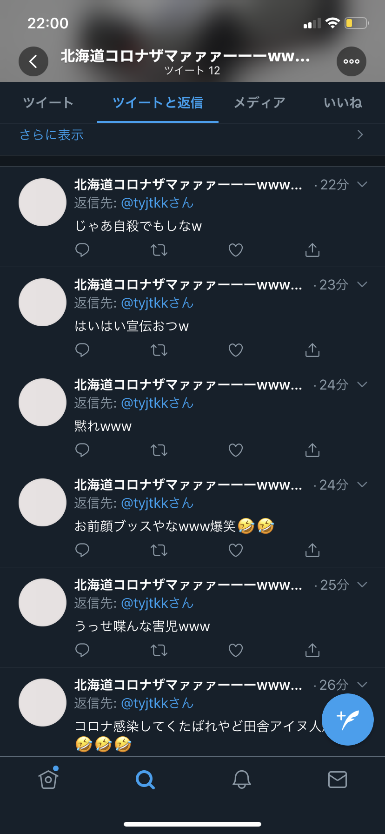385x834 pixels.
Task: Open the chevron beside さらに表示
Action: (360, 135)
